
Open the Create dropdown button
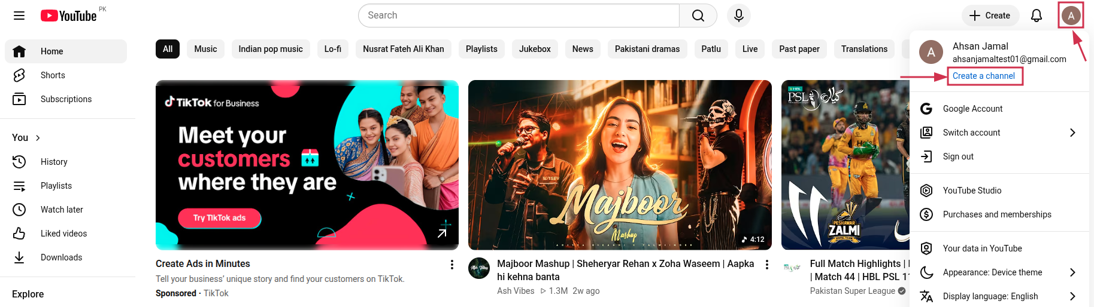coord(990,16)
